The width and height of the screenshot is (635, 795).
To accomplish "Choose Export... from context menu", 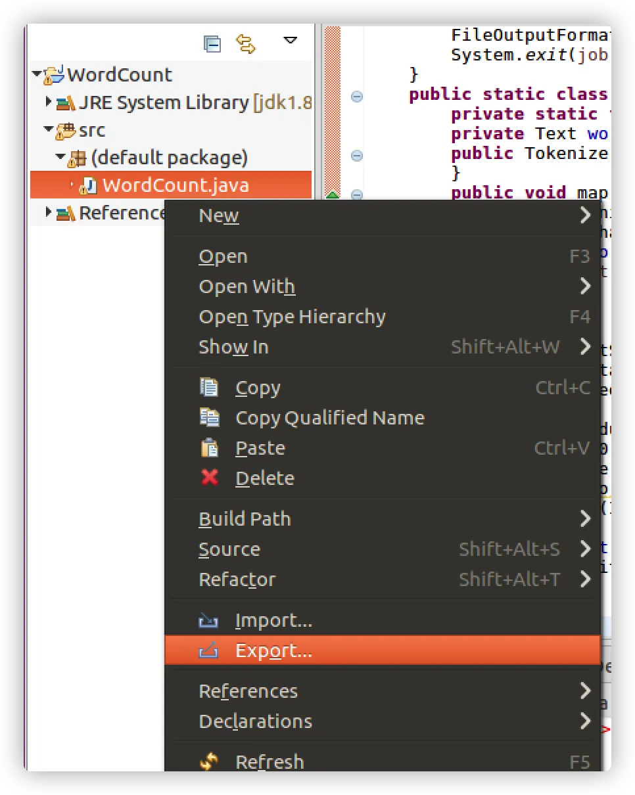I will tap(273, 650).
